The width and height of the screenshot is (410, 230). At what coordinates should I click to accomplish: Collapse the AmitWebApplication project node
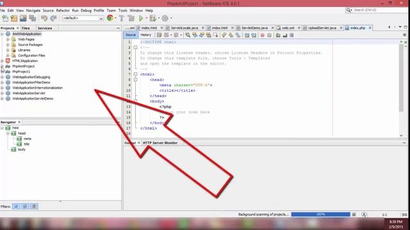tap(2, 34)
